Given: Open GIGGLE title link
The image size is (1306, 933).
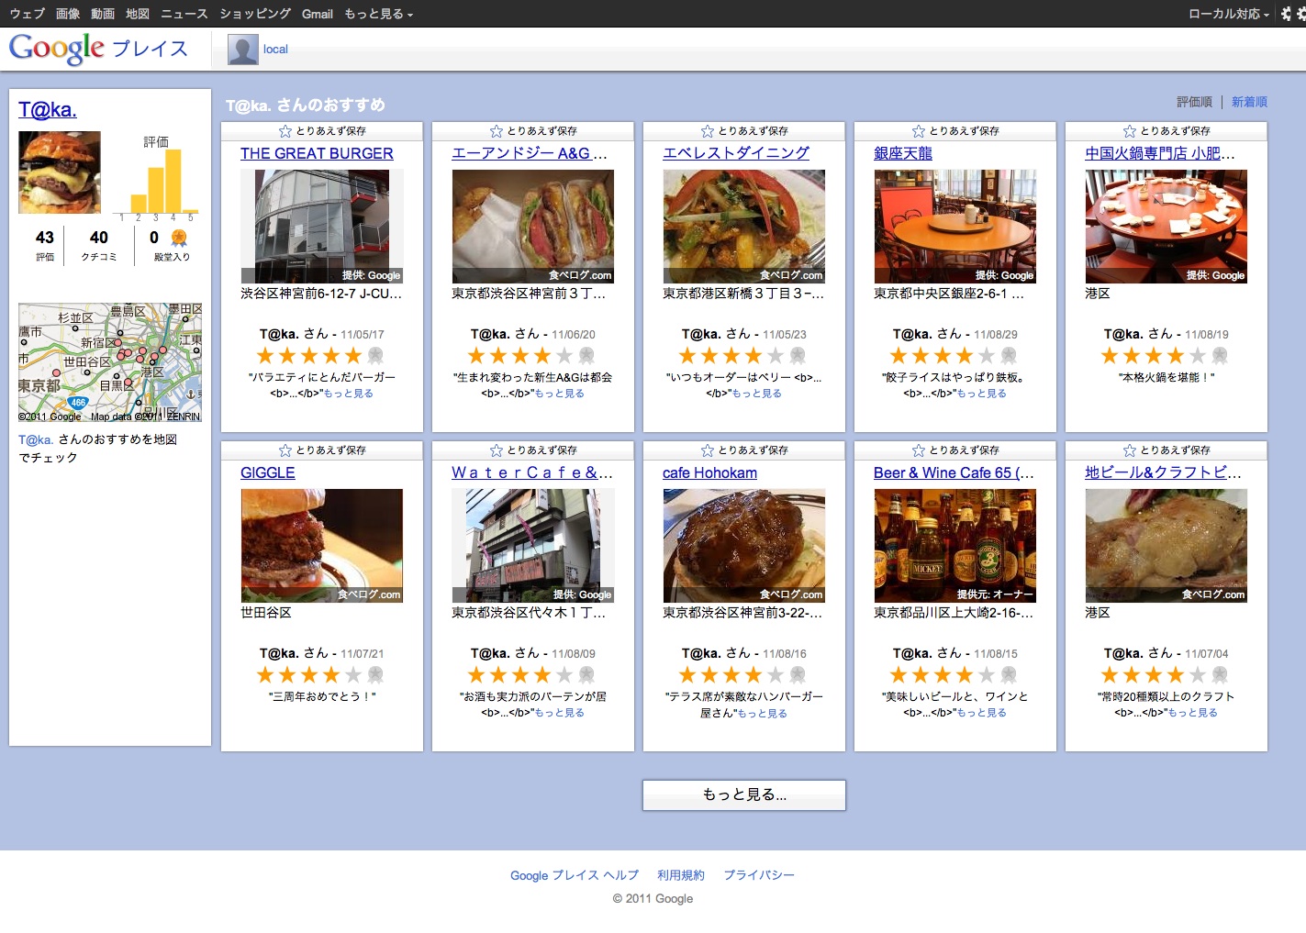Looking at the screenshot, I should 268,472.
